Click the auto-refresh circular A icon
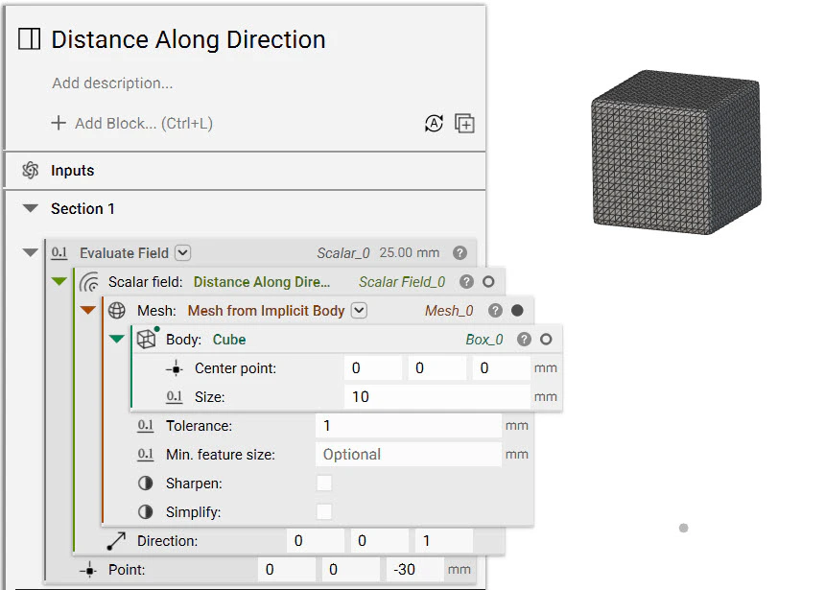This screenshot has width=825, height=590. click(x=435, y=124)
